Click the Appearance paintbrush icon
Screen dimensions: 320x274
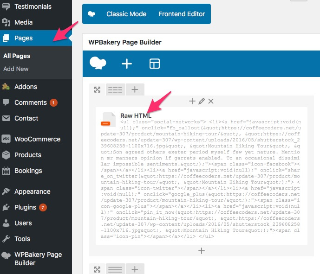click(6, 191)
